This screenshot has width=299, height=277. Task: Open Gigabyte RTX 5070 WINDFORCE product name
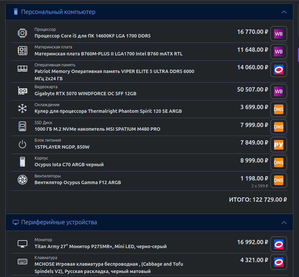coord(85,94)
